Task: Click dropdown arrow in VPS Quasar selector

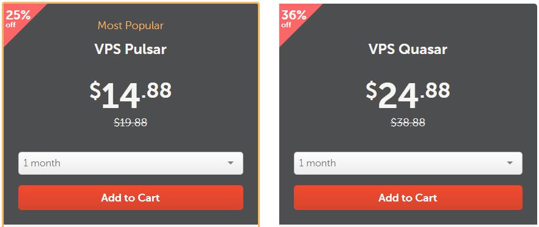Action: click(510, 163)
